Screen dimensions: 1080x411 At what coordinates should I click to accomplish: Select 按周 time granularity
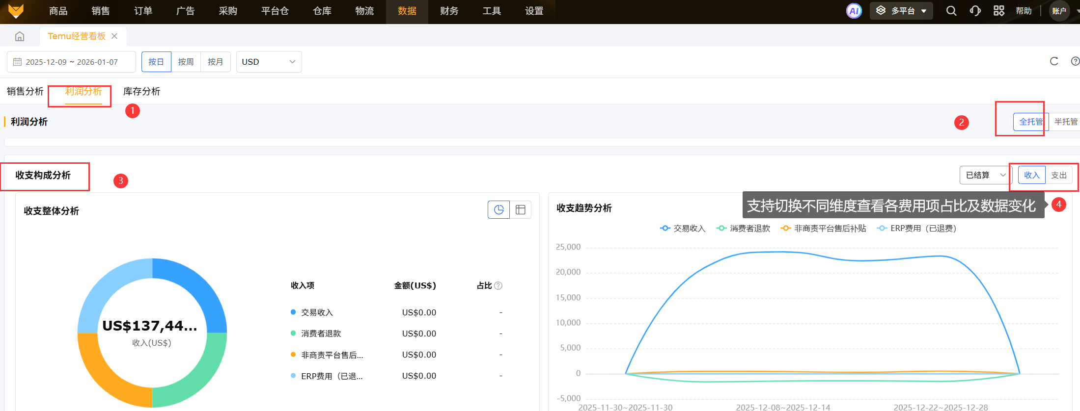pyautogui.click(x=186, y=62)
